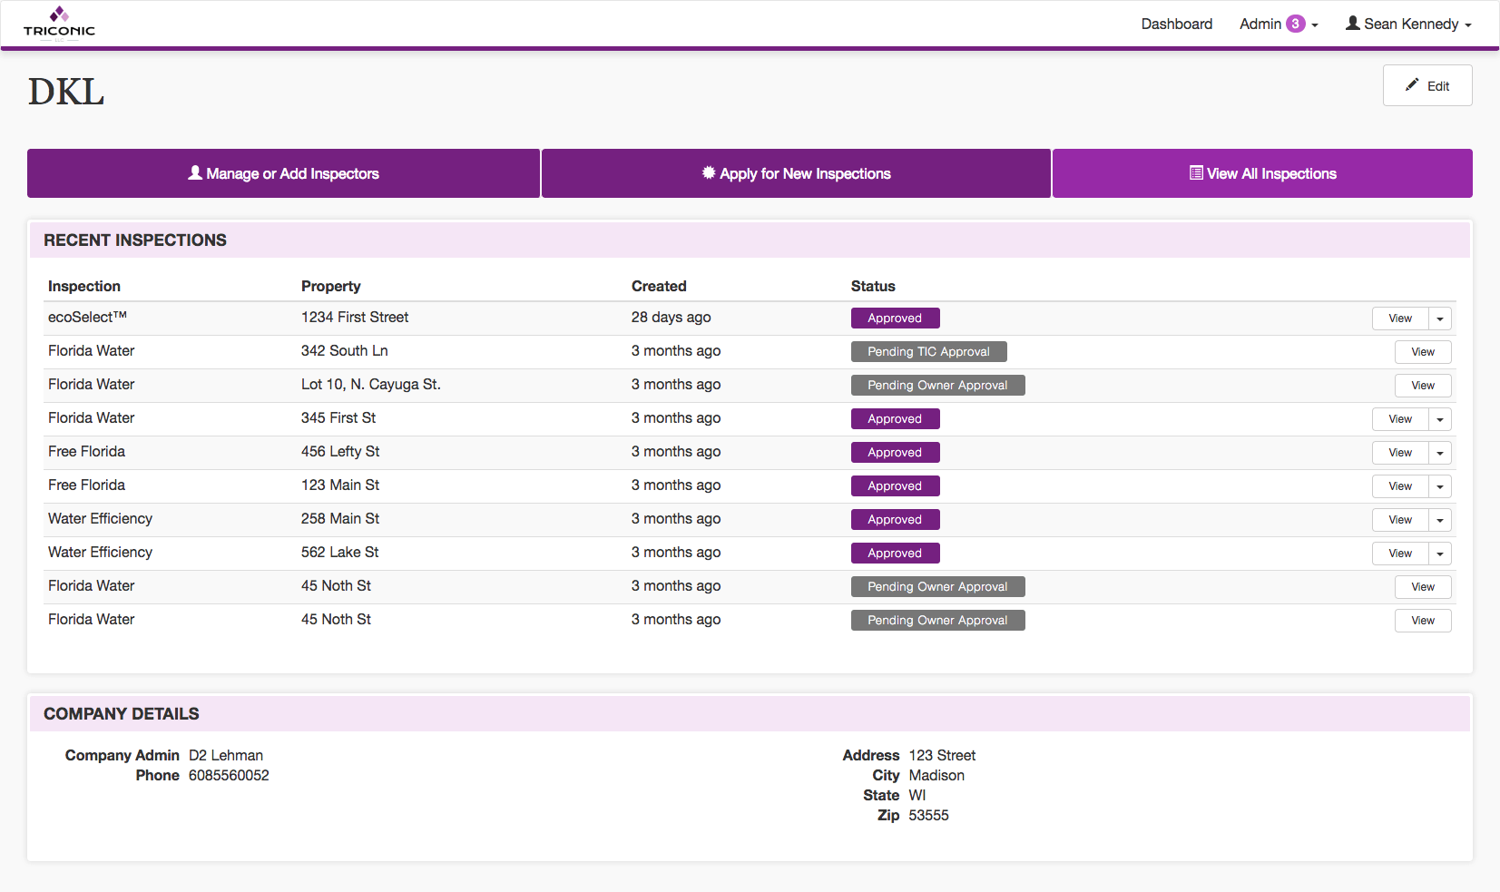Click the Company Admin name D2 Lehman
The image size is (1500, 892).
[x=226, y=755]
